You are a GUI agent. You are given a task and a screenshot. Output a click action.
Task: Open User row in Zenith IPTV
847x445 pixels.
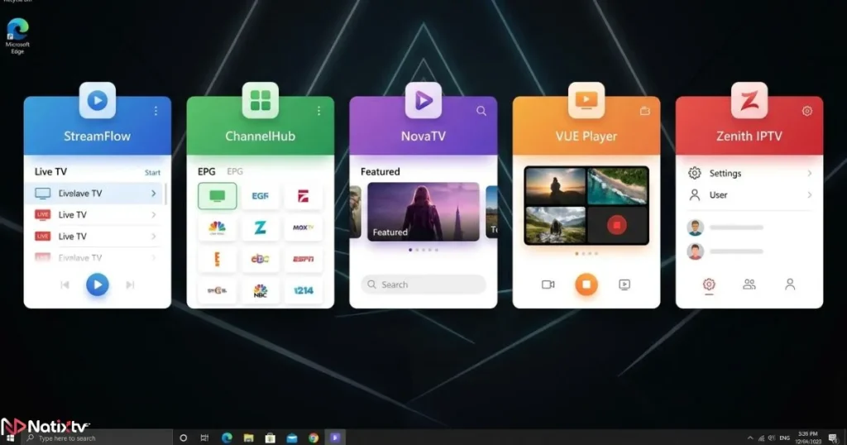749,195
